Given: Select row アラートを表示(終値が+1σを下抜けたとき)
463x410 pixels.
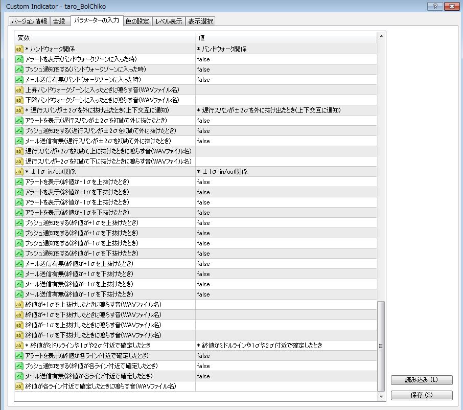Looking at the screenshot, I should click(196, 192).
